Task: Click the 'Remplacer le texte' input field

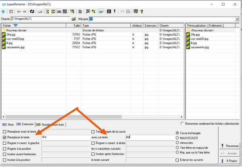Action: coord(66,138)
